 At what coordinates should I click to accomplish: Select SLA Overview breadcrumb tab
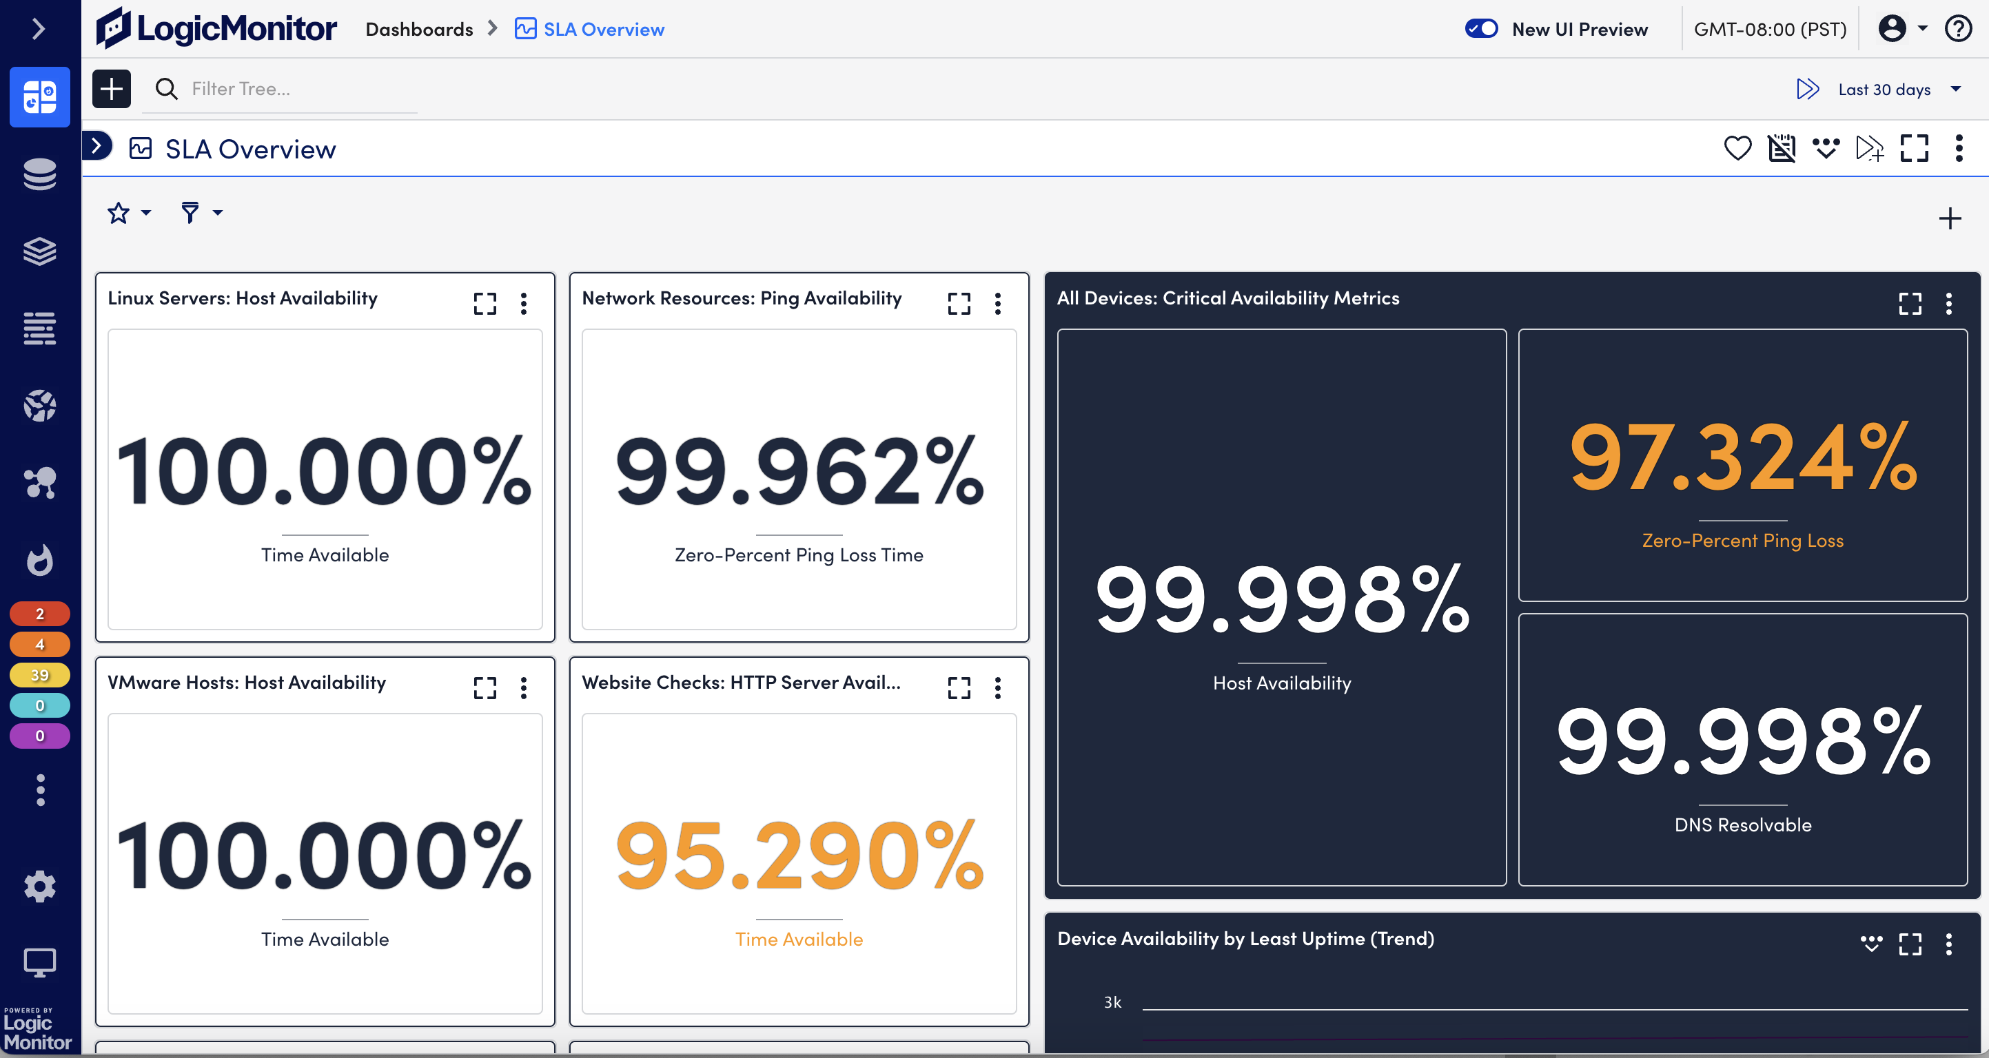[589, 29]
